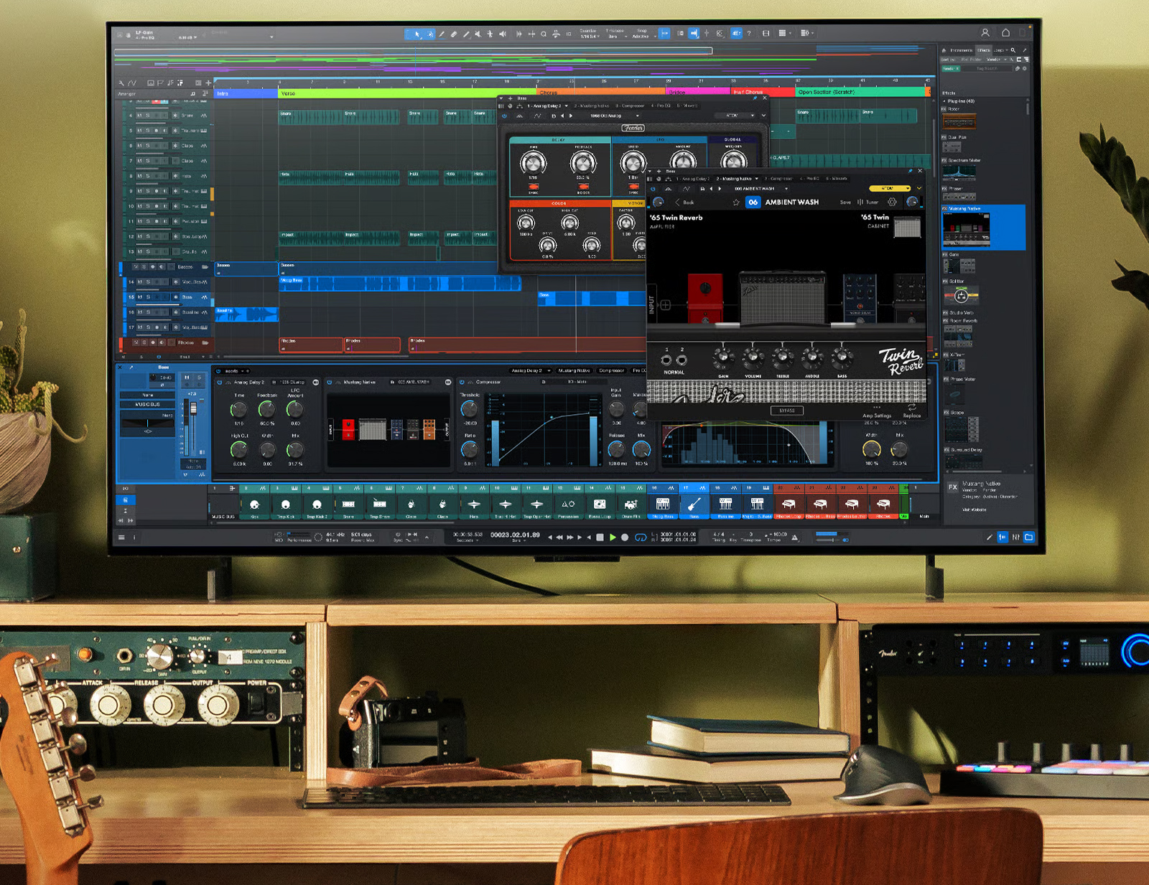Select the Arrow tool in the top toolbar
Viewport: 1149px width, 885px height.
(x=417, y=34)
